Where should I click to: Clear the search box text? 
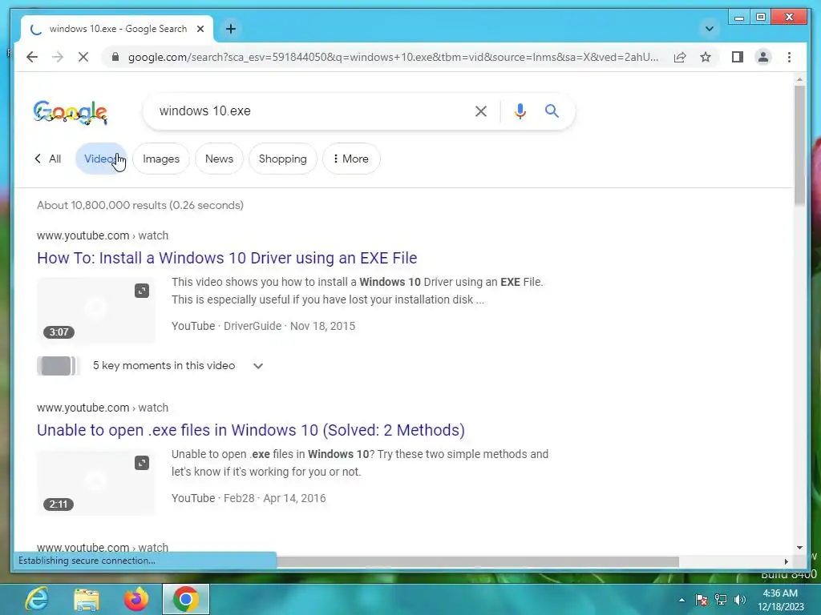click(481, 111)
